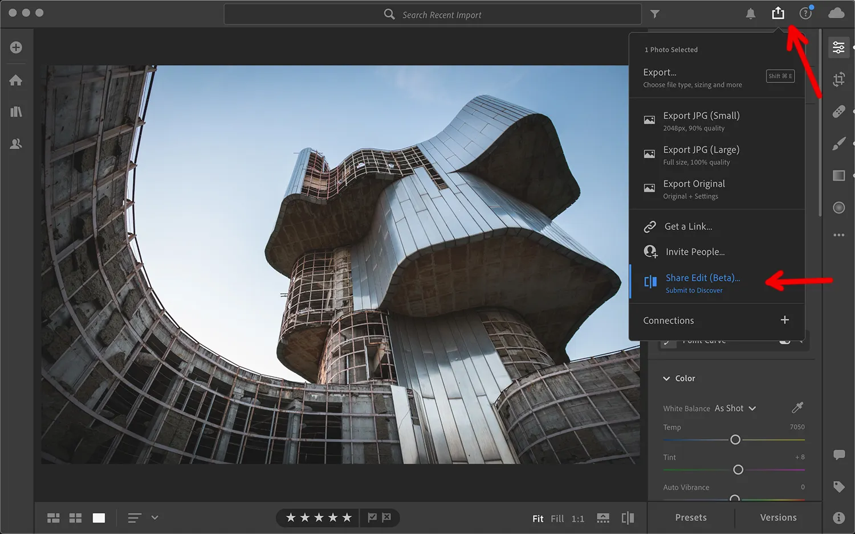The width and height of the screenshot is (855, 534).
Task: Select the Radial Gradient tool
Action: point(838,208)
